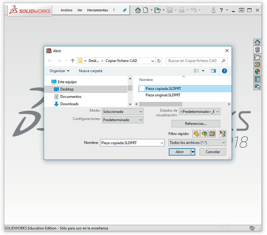Select file Pieza copiada.SLDPRT in the list
Screen dimensions: 267x235
click(185, 89)
